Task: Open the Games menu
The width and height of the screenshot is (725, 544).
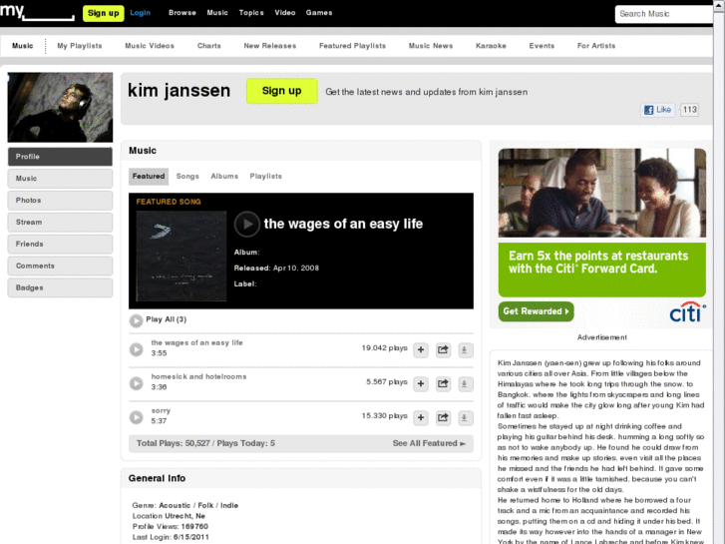Action: tap(319, 13)
